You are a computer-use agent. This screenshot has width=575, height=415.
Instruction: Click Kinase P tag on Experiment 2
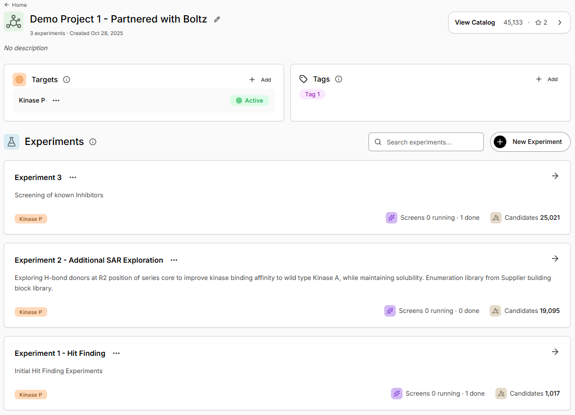[x=31, y=312]
